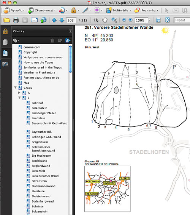Click the email envelope icon

34,20
